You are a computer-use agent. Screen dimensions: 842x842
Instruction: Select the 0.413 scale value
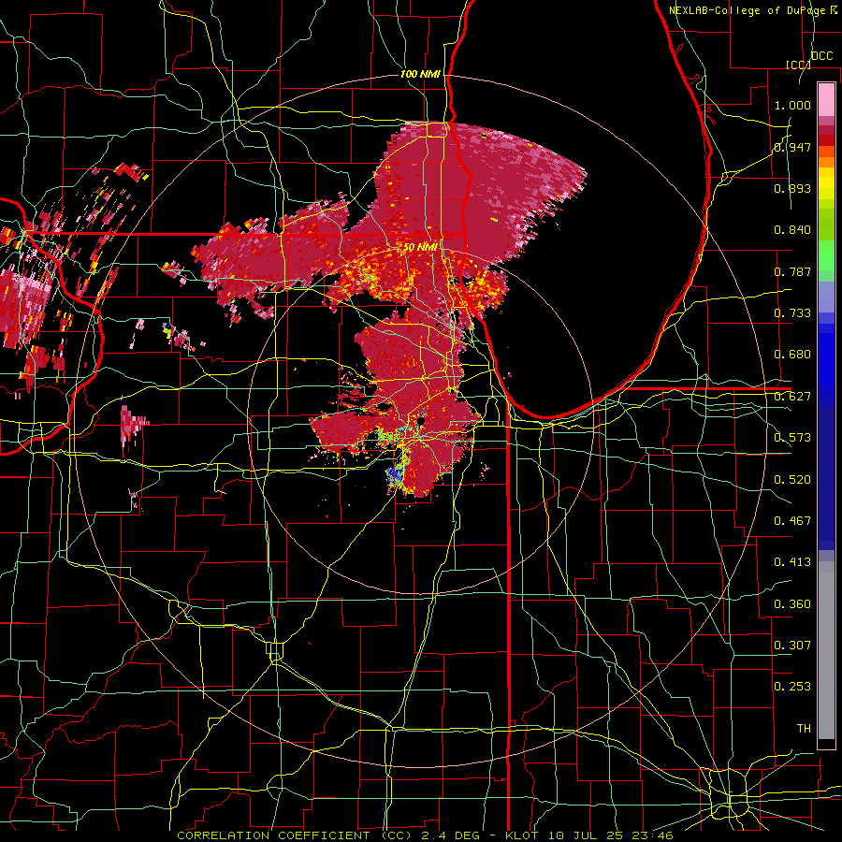(x=792, y=562)
